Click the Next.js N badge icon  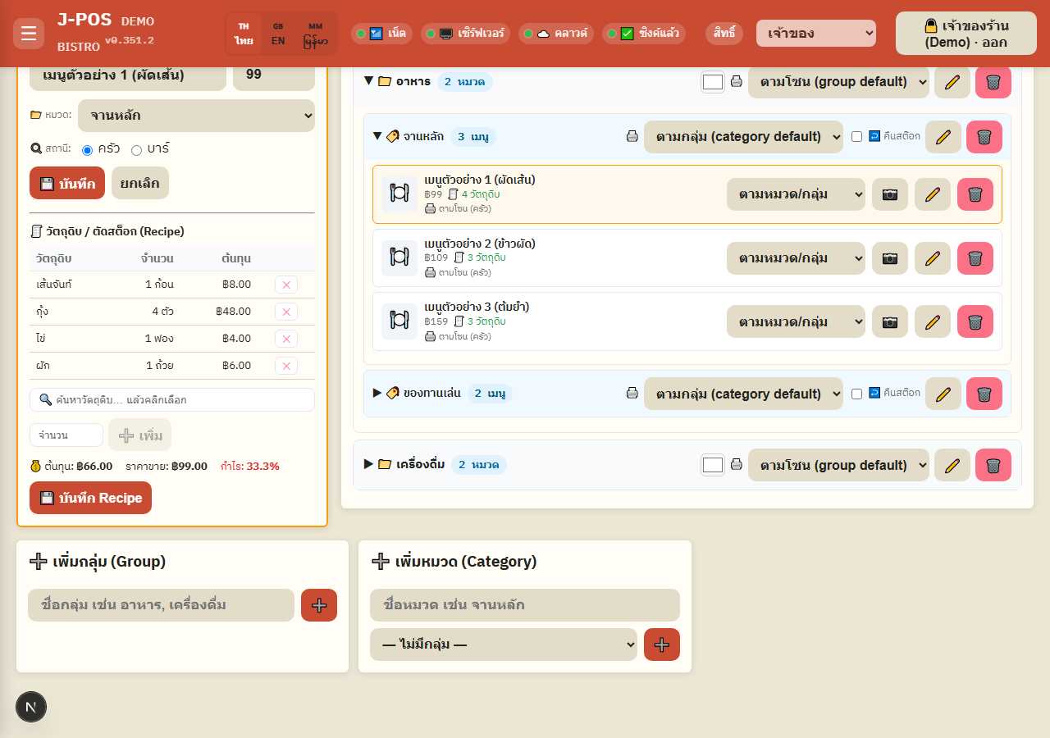coord(31,707)
